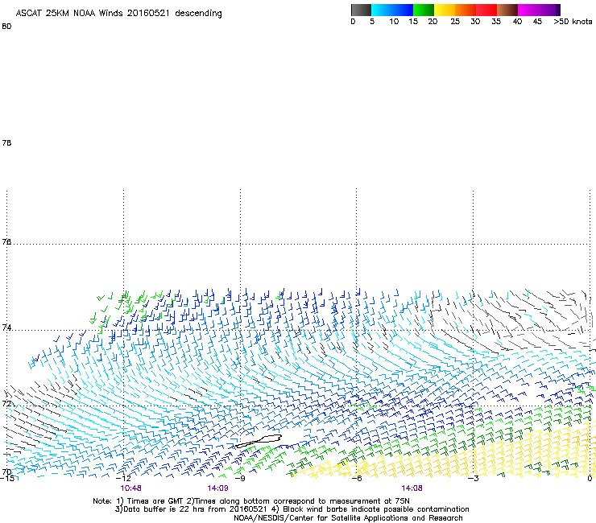Viewport: 596px width, 523px height.
Task: Click the 72 latitude axis label
Action: click(x=6, y=403)
